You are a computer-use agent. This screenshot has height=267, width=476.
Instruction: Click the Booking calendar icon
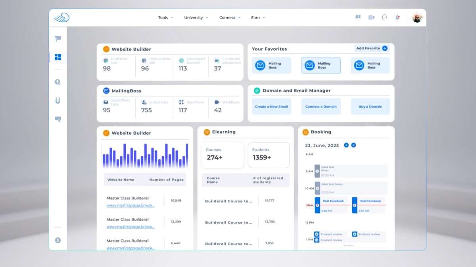(x=305, y=132)
